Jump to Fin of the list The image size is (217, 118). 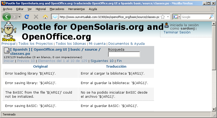click(119, 61)
